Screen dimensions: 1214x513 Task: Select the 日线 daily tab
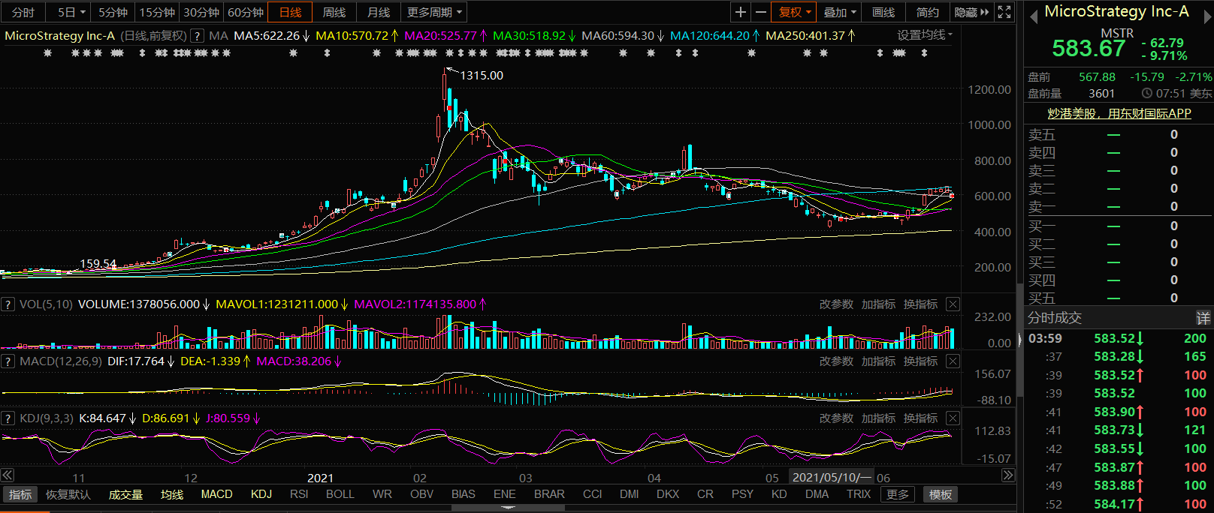tap(290, 12)
